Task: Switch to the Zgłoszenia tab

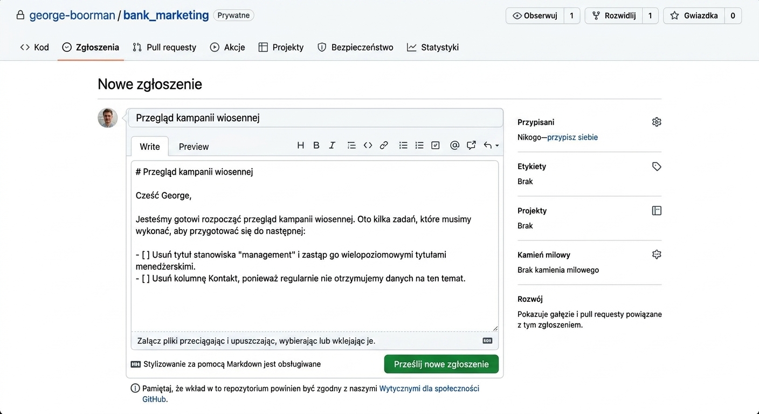Action: click(91, 47)
